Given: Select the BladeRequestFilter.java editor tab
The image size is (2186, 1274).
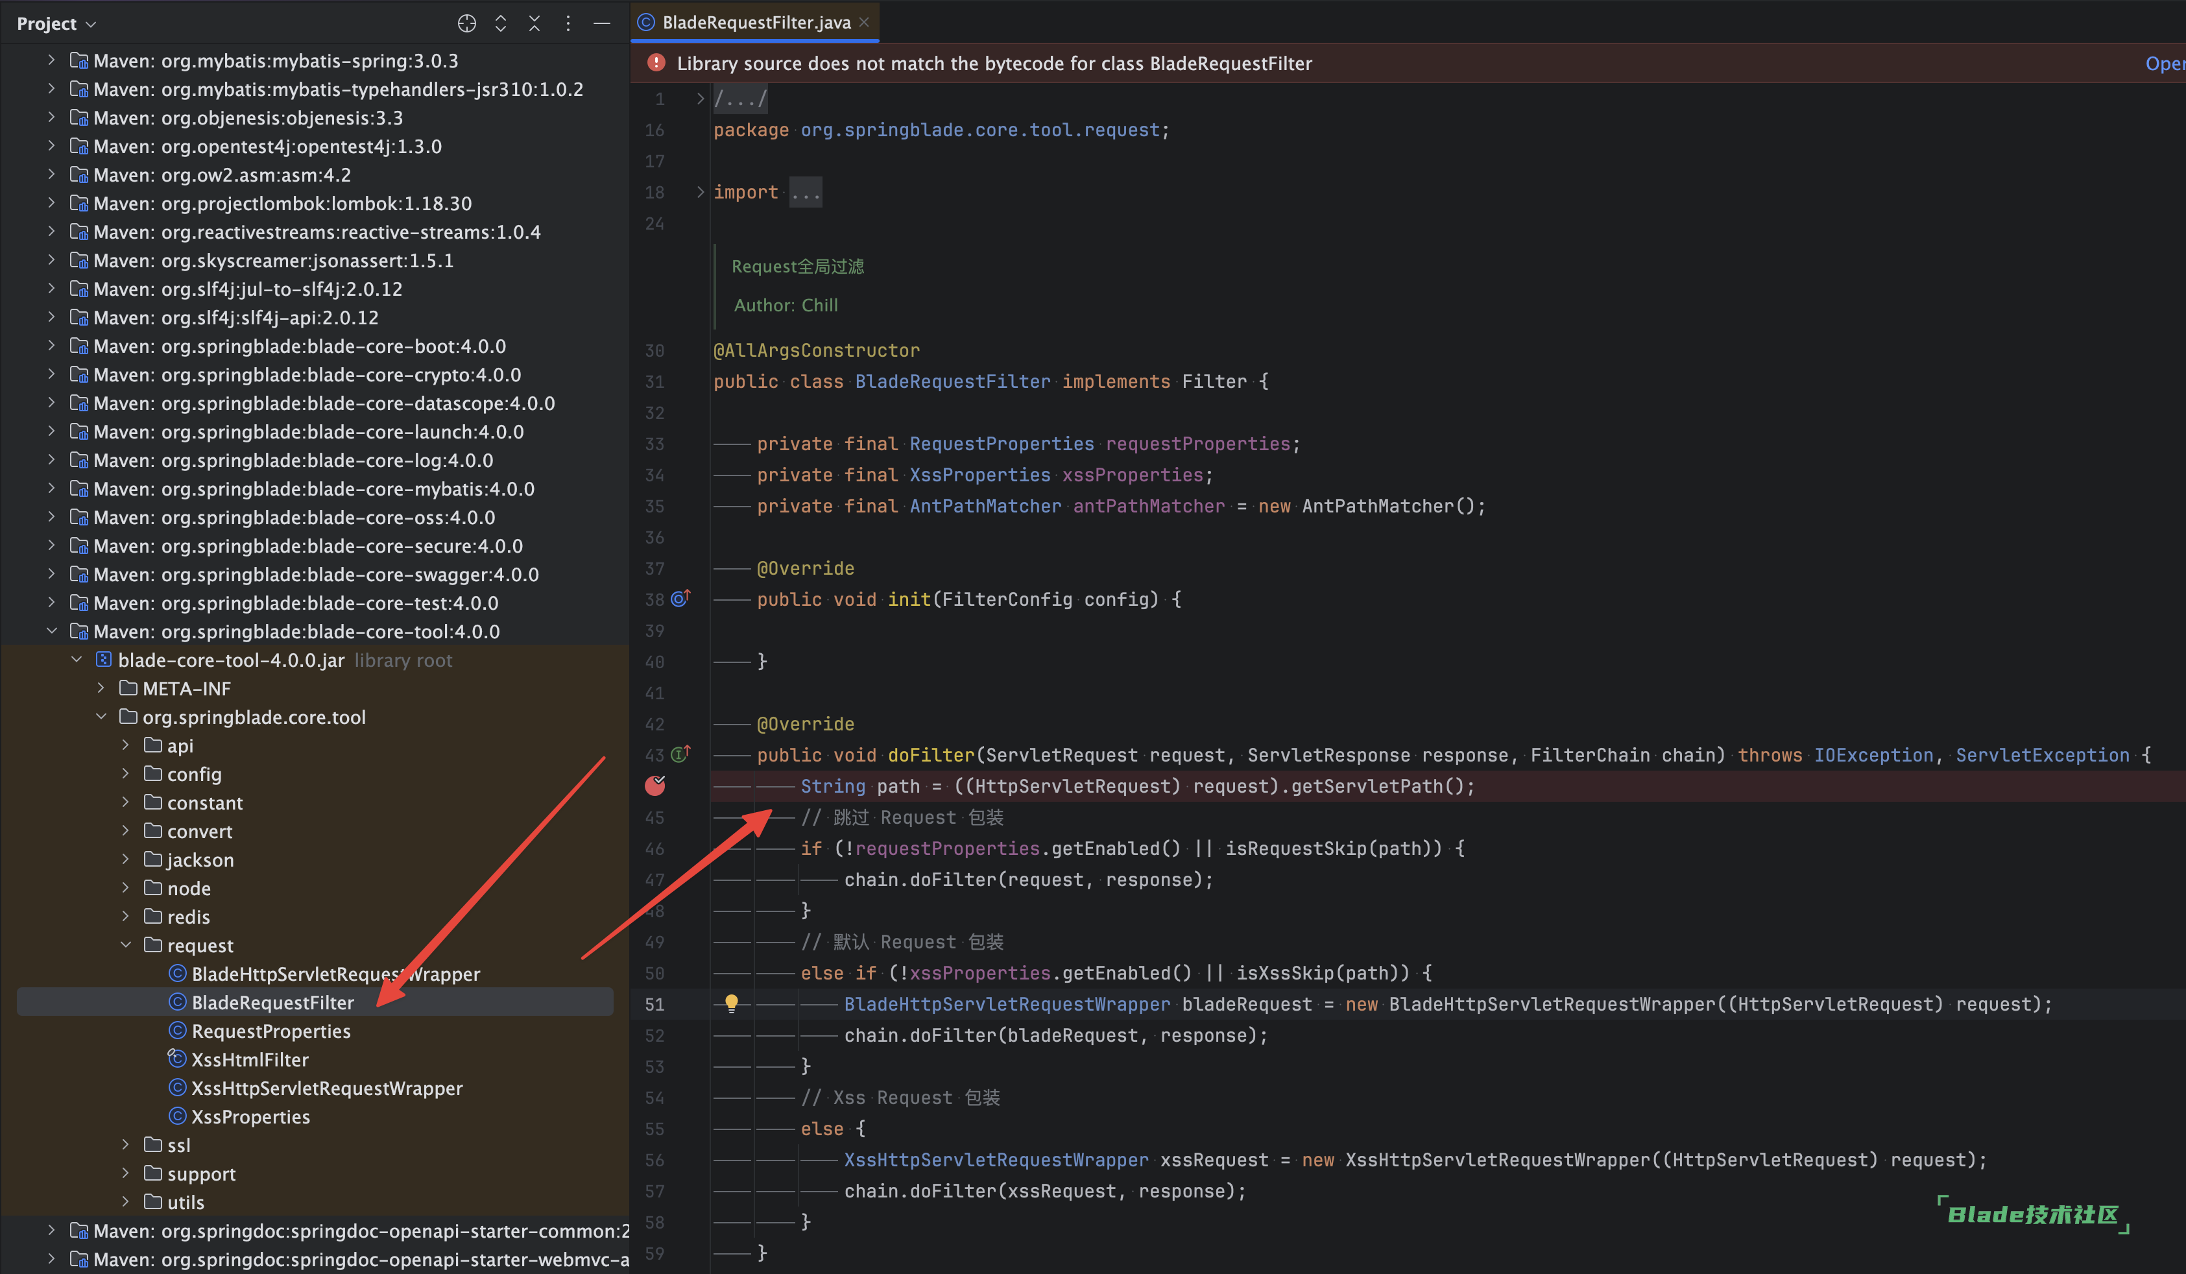Looking at the screenshot, I should tap(756, 23).
